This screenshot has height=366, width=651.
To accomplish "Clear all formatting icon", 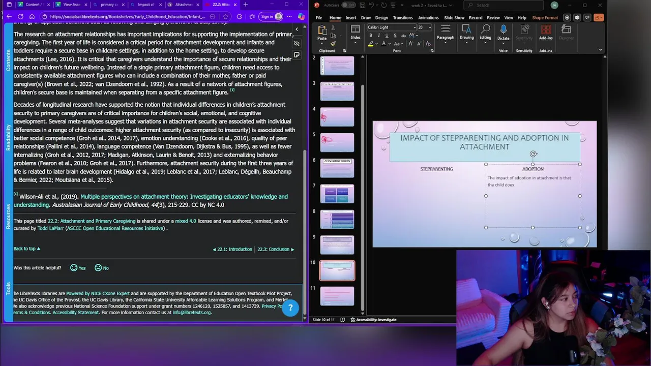I will [x=428, y=44].
